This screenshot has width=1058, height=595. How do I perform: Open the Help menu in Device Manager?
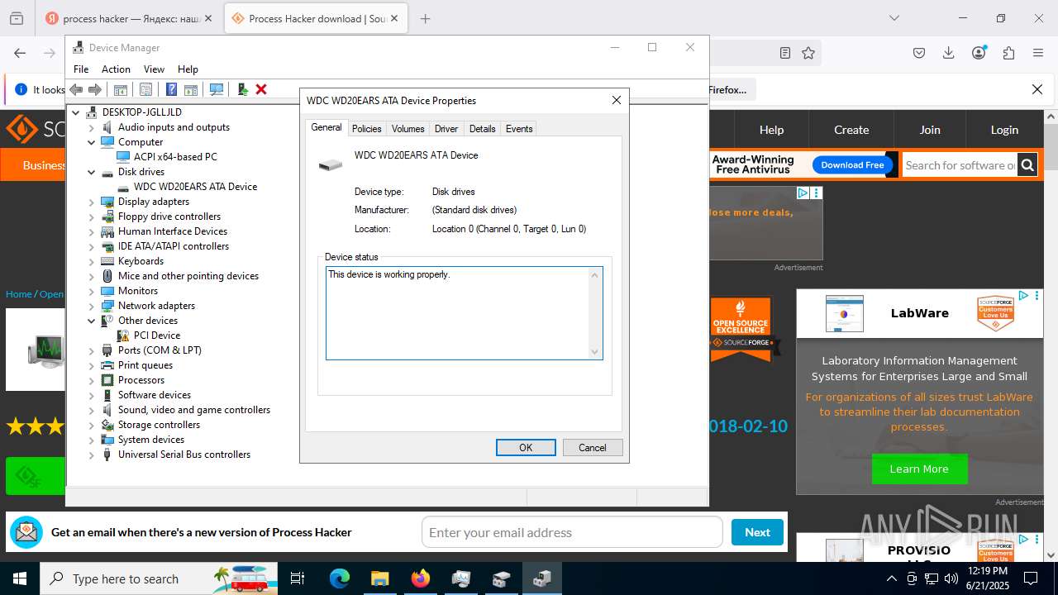point(188,69)
